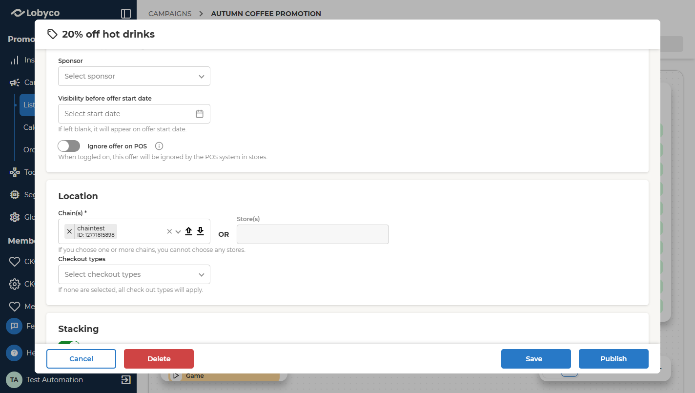Open the Feedback chat icon in sidebar
The width and height of the screenshot is (695, 393).
(x=14, y=326)
